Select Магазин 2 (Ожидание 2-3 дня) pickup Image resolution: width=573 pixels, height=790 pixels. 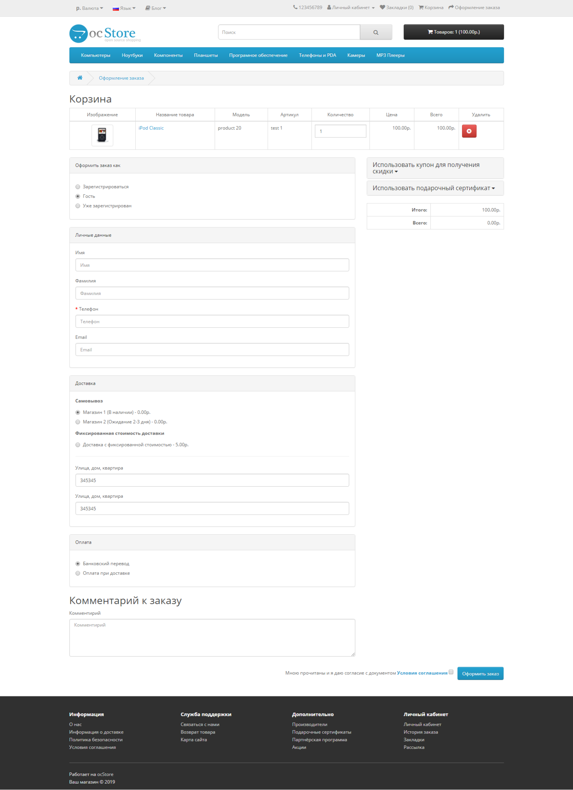point(78,422)
